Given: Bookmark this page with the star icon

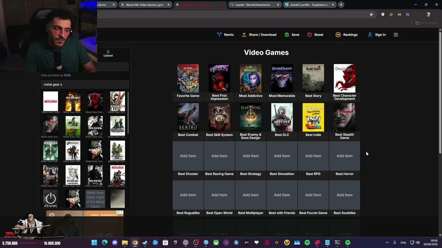Looking at the screenshot, I should click(371, 14).
